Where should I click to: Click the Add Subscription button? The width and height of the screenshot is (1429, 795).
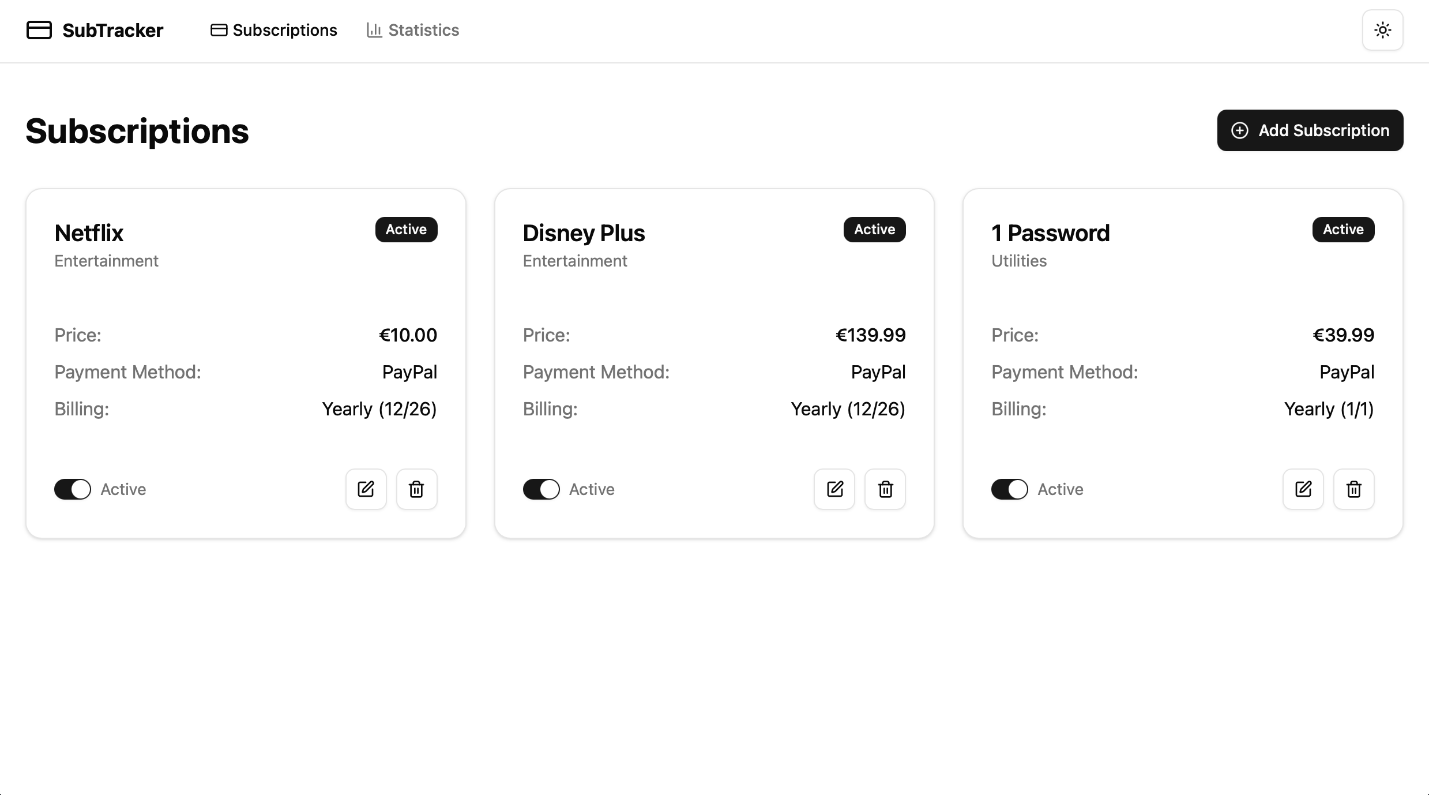[1310, 130]
